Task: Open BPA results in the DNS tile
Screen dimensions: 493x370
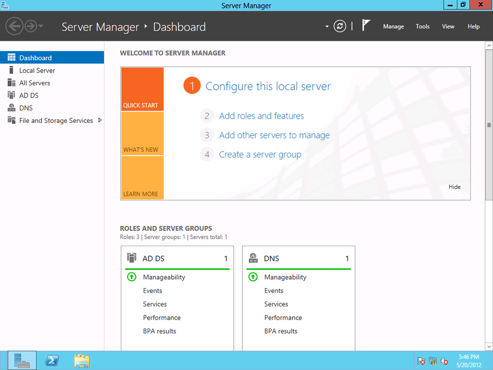Action: 281,332
